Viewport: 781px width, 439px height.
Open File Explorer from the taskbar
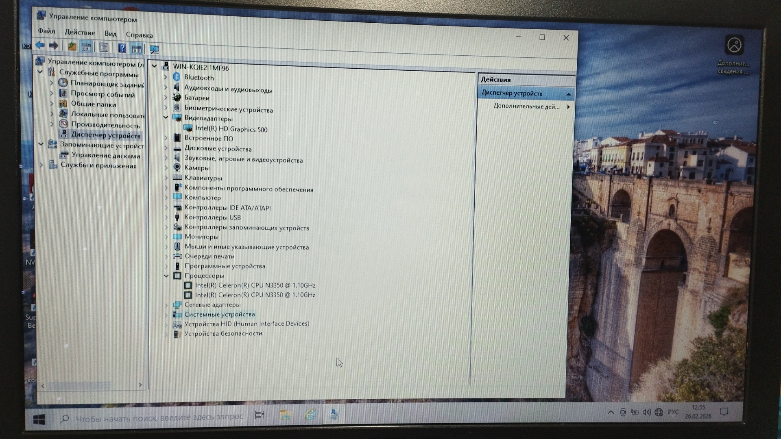point(286,415)
